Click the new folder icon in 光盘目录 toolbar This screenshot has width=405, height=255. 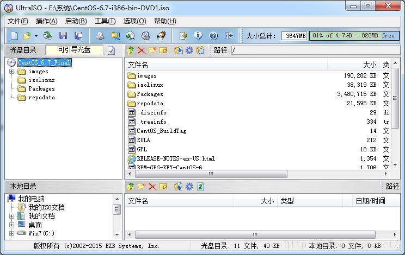pyautogui.click(x=152, y=50)
